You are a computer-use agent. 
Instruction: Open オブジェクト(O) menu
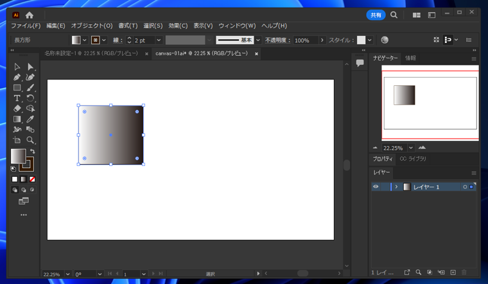coord(92,26)
